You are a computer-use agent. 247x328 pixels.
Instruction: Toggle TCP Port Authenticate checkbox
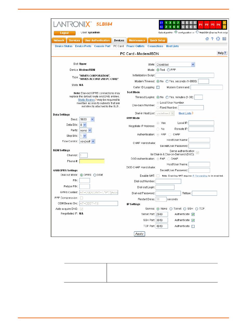coord(193,226)
